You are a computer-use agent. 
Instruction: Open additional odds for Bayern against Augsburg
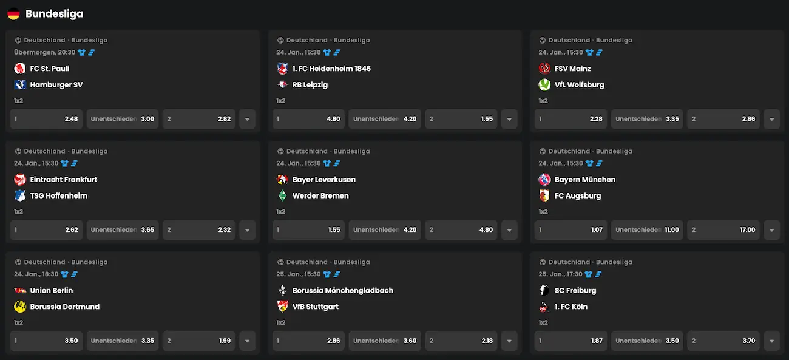pos(771,229)
